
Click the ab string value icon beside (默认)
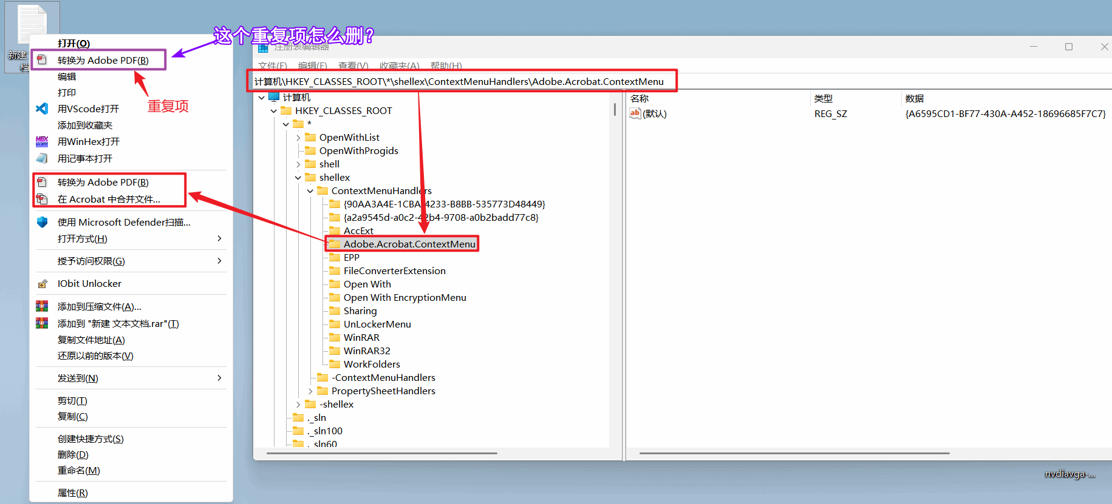click(635, 113)
